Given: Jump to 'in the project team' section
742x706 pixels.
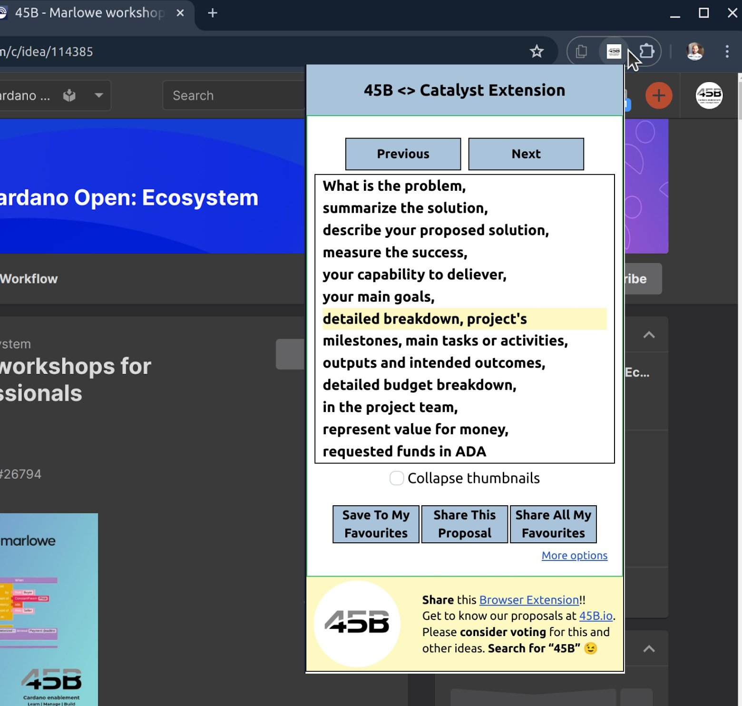Looking at the screenshot, I should click(x=390, y=407).
